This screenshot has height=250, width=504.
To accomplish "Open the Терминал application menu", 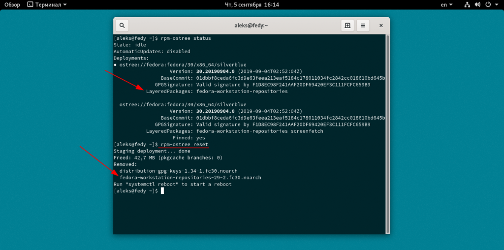I will tap(47, 5).
